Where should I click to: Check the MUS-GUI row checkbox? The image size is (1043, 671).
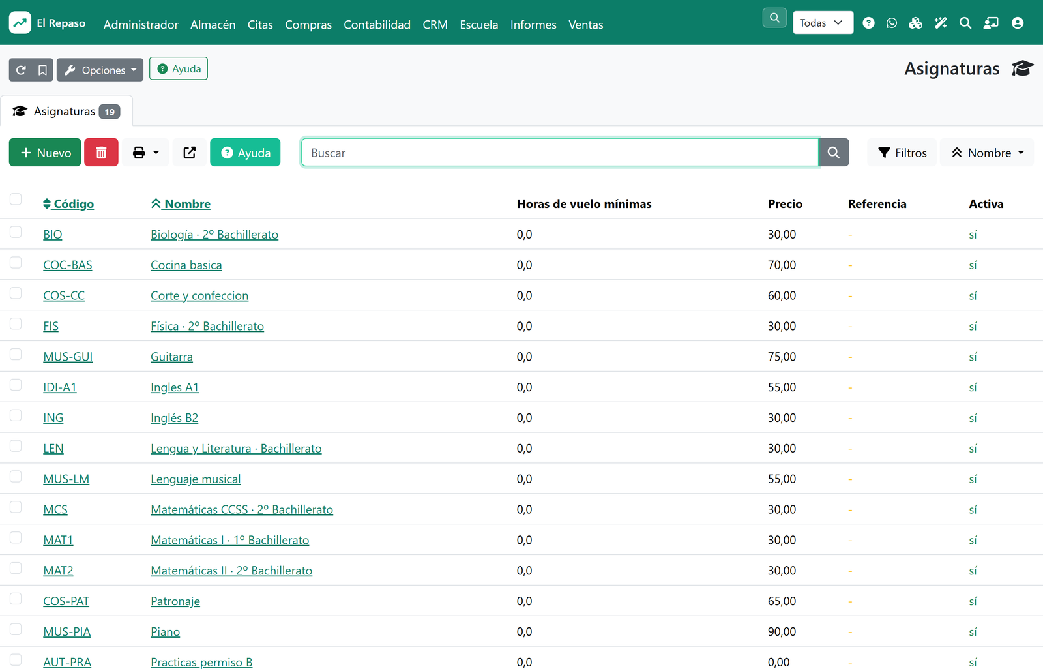point(16,354)
